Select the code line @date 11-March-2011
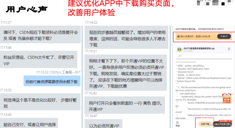 pyautogui.click(x=189, y=75)
